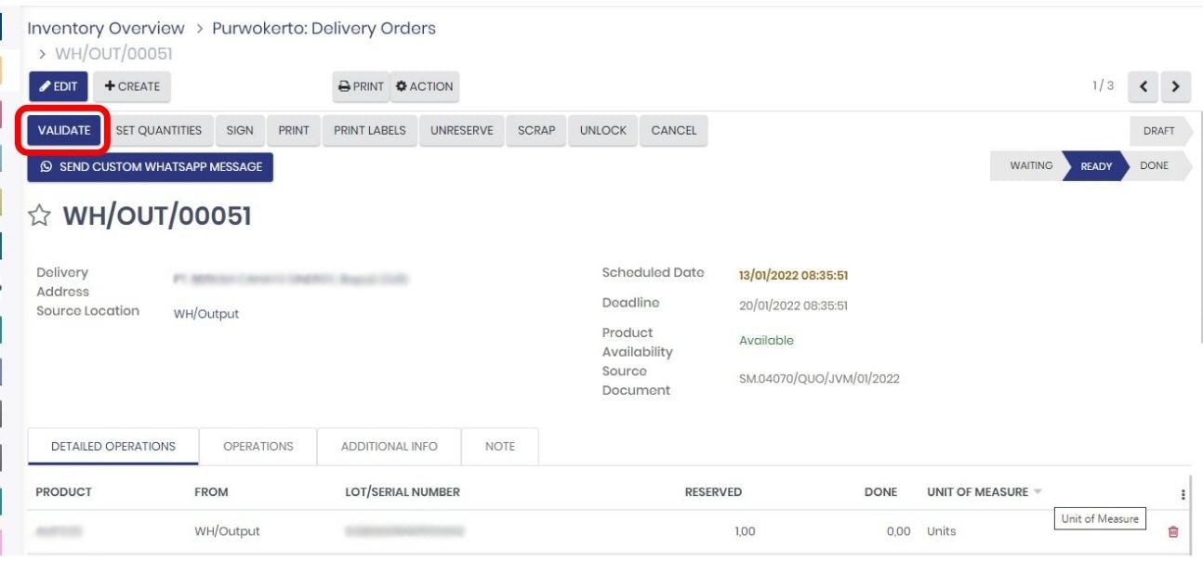The width and height of the screenshot is (1203, 561).
Task: Switch to the Operations tab
Action: [258, 447]
